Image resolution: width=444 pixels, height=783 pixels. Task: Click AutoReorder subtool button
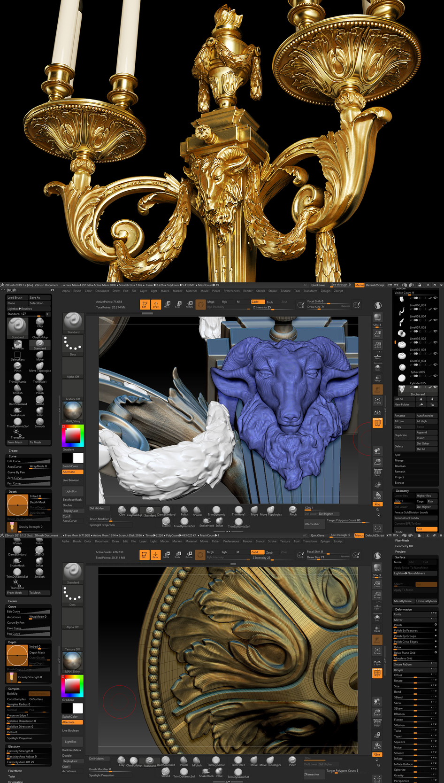point(427,416)
